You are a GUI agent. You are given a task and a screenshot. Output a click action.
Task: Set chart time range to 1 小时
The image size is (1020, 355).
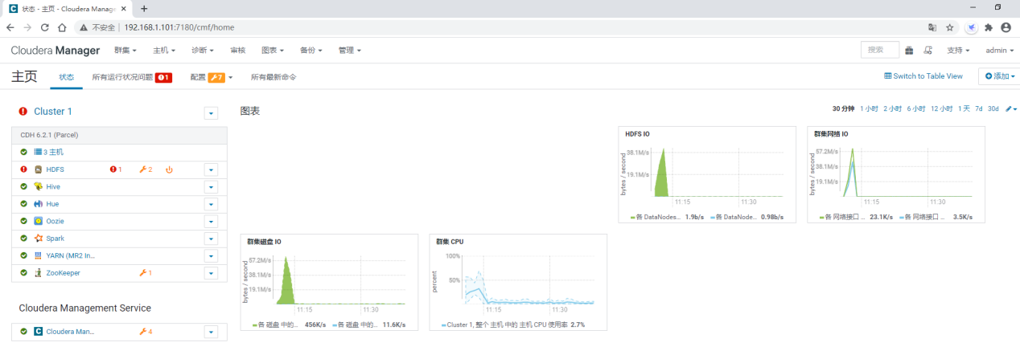pos(869,108)
